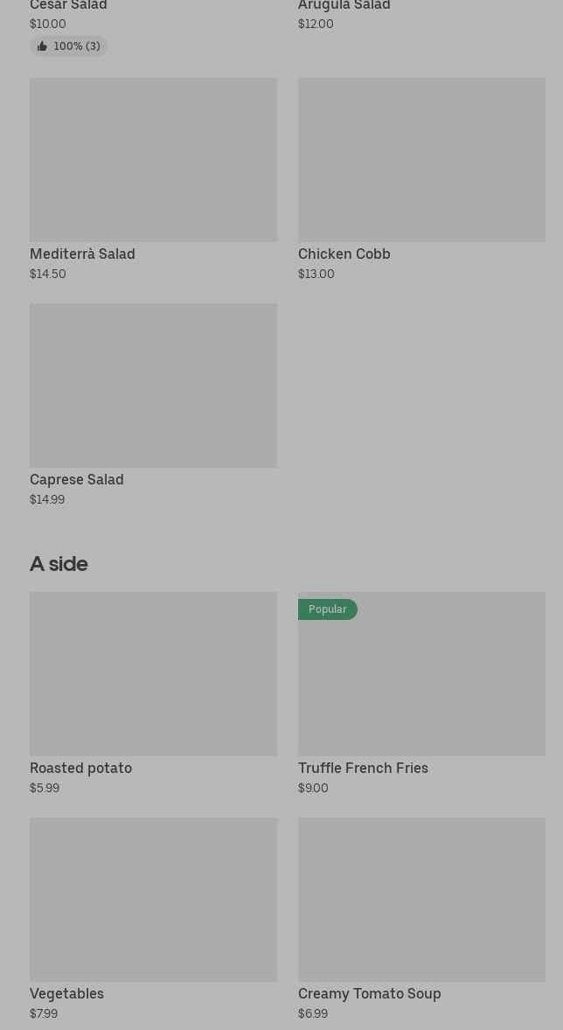This screenshot has width=563, height=1030.
Task: Click the Arugula Salad title
Action: coord(344,5)
